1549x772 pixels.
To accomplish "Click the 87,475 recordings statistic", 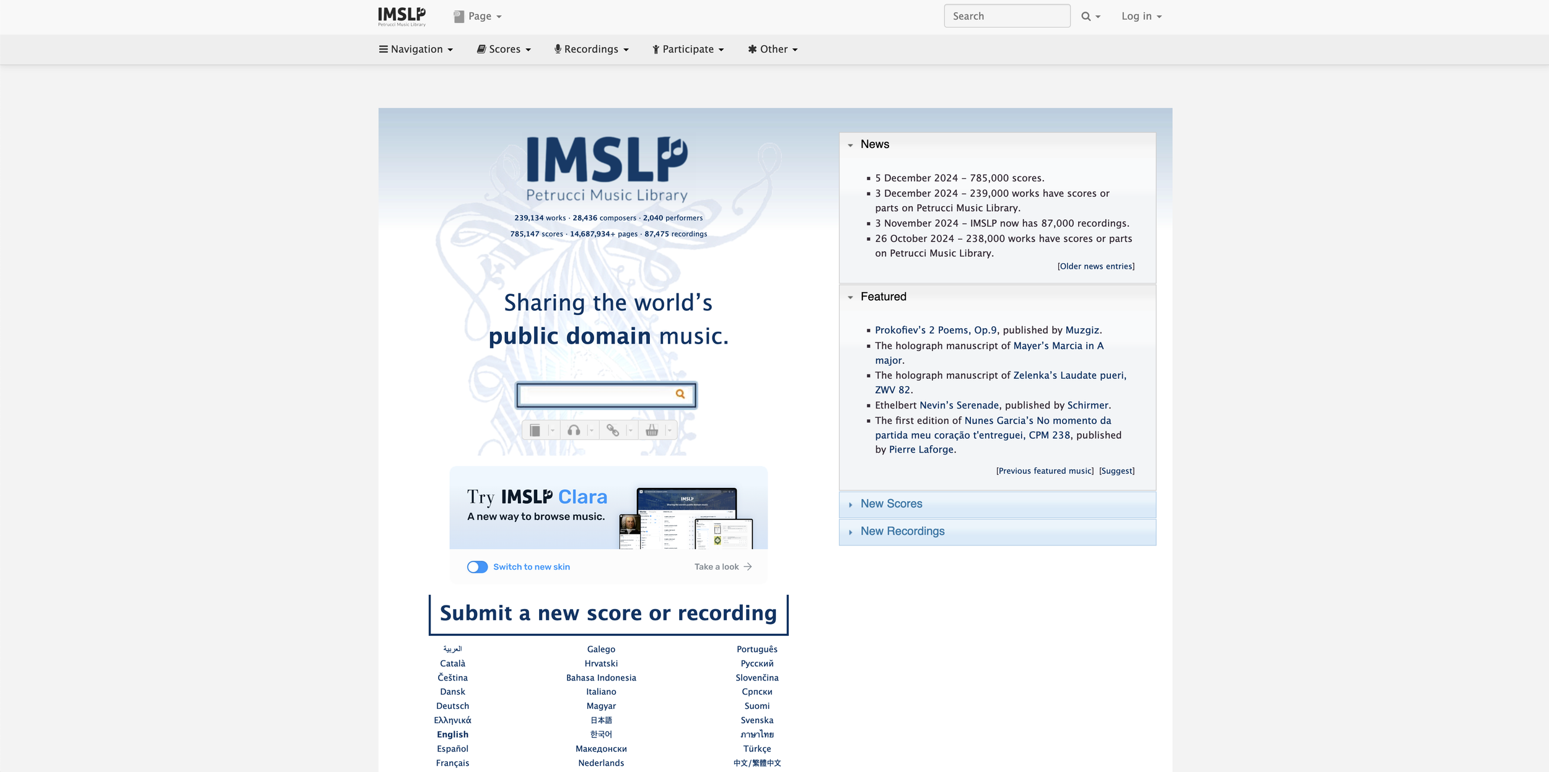I will (676, 234).
